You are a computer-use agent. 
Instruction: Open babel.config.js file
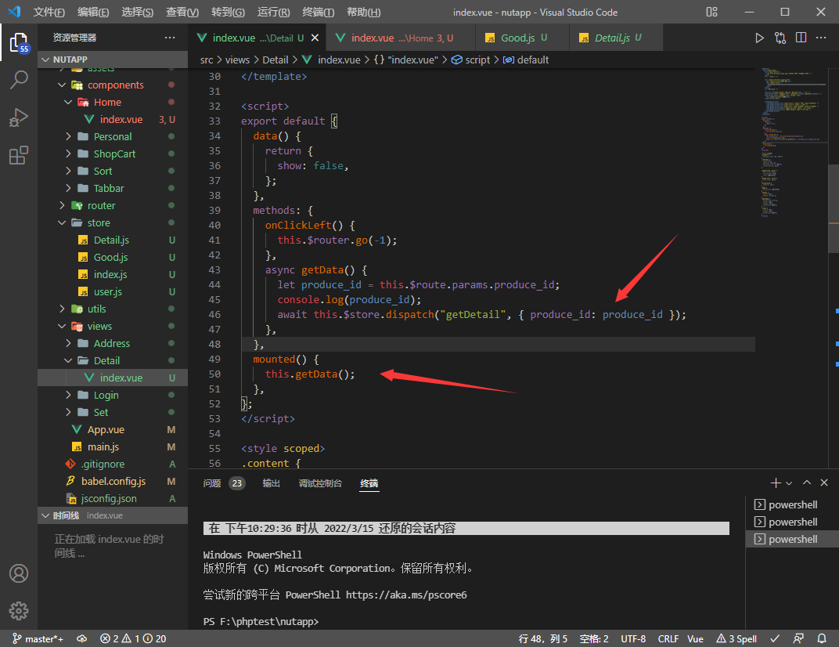click(x=113, y=481)
